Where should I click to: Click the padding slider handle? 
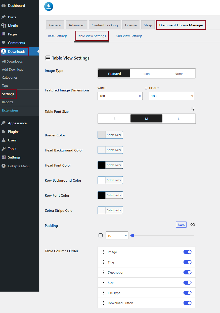(133, 236)
